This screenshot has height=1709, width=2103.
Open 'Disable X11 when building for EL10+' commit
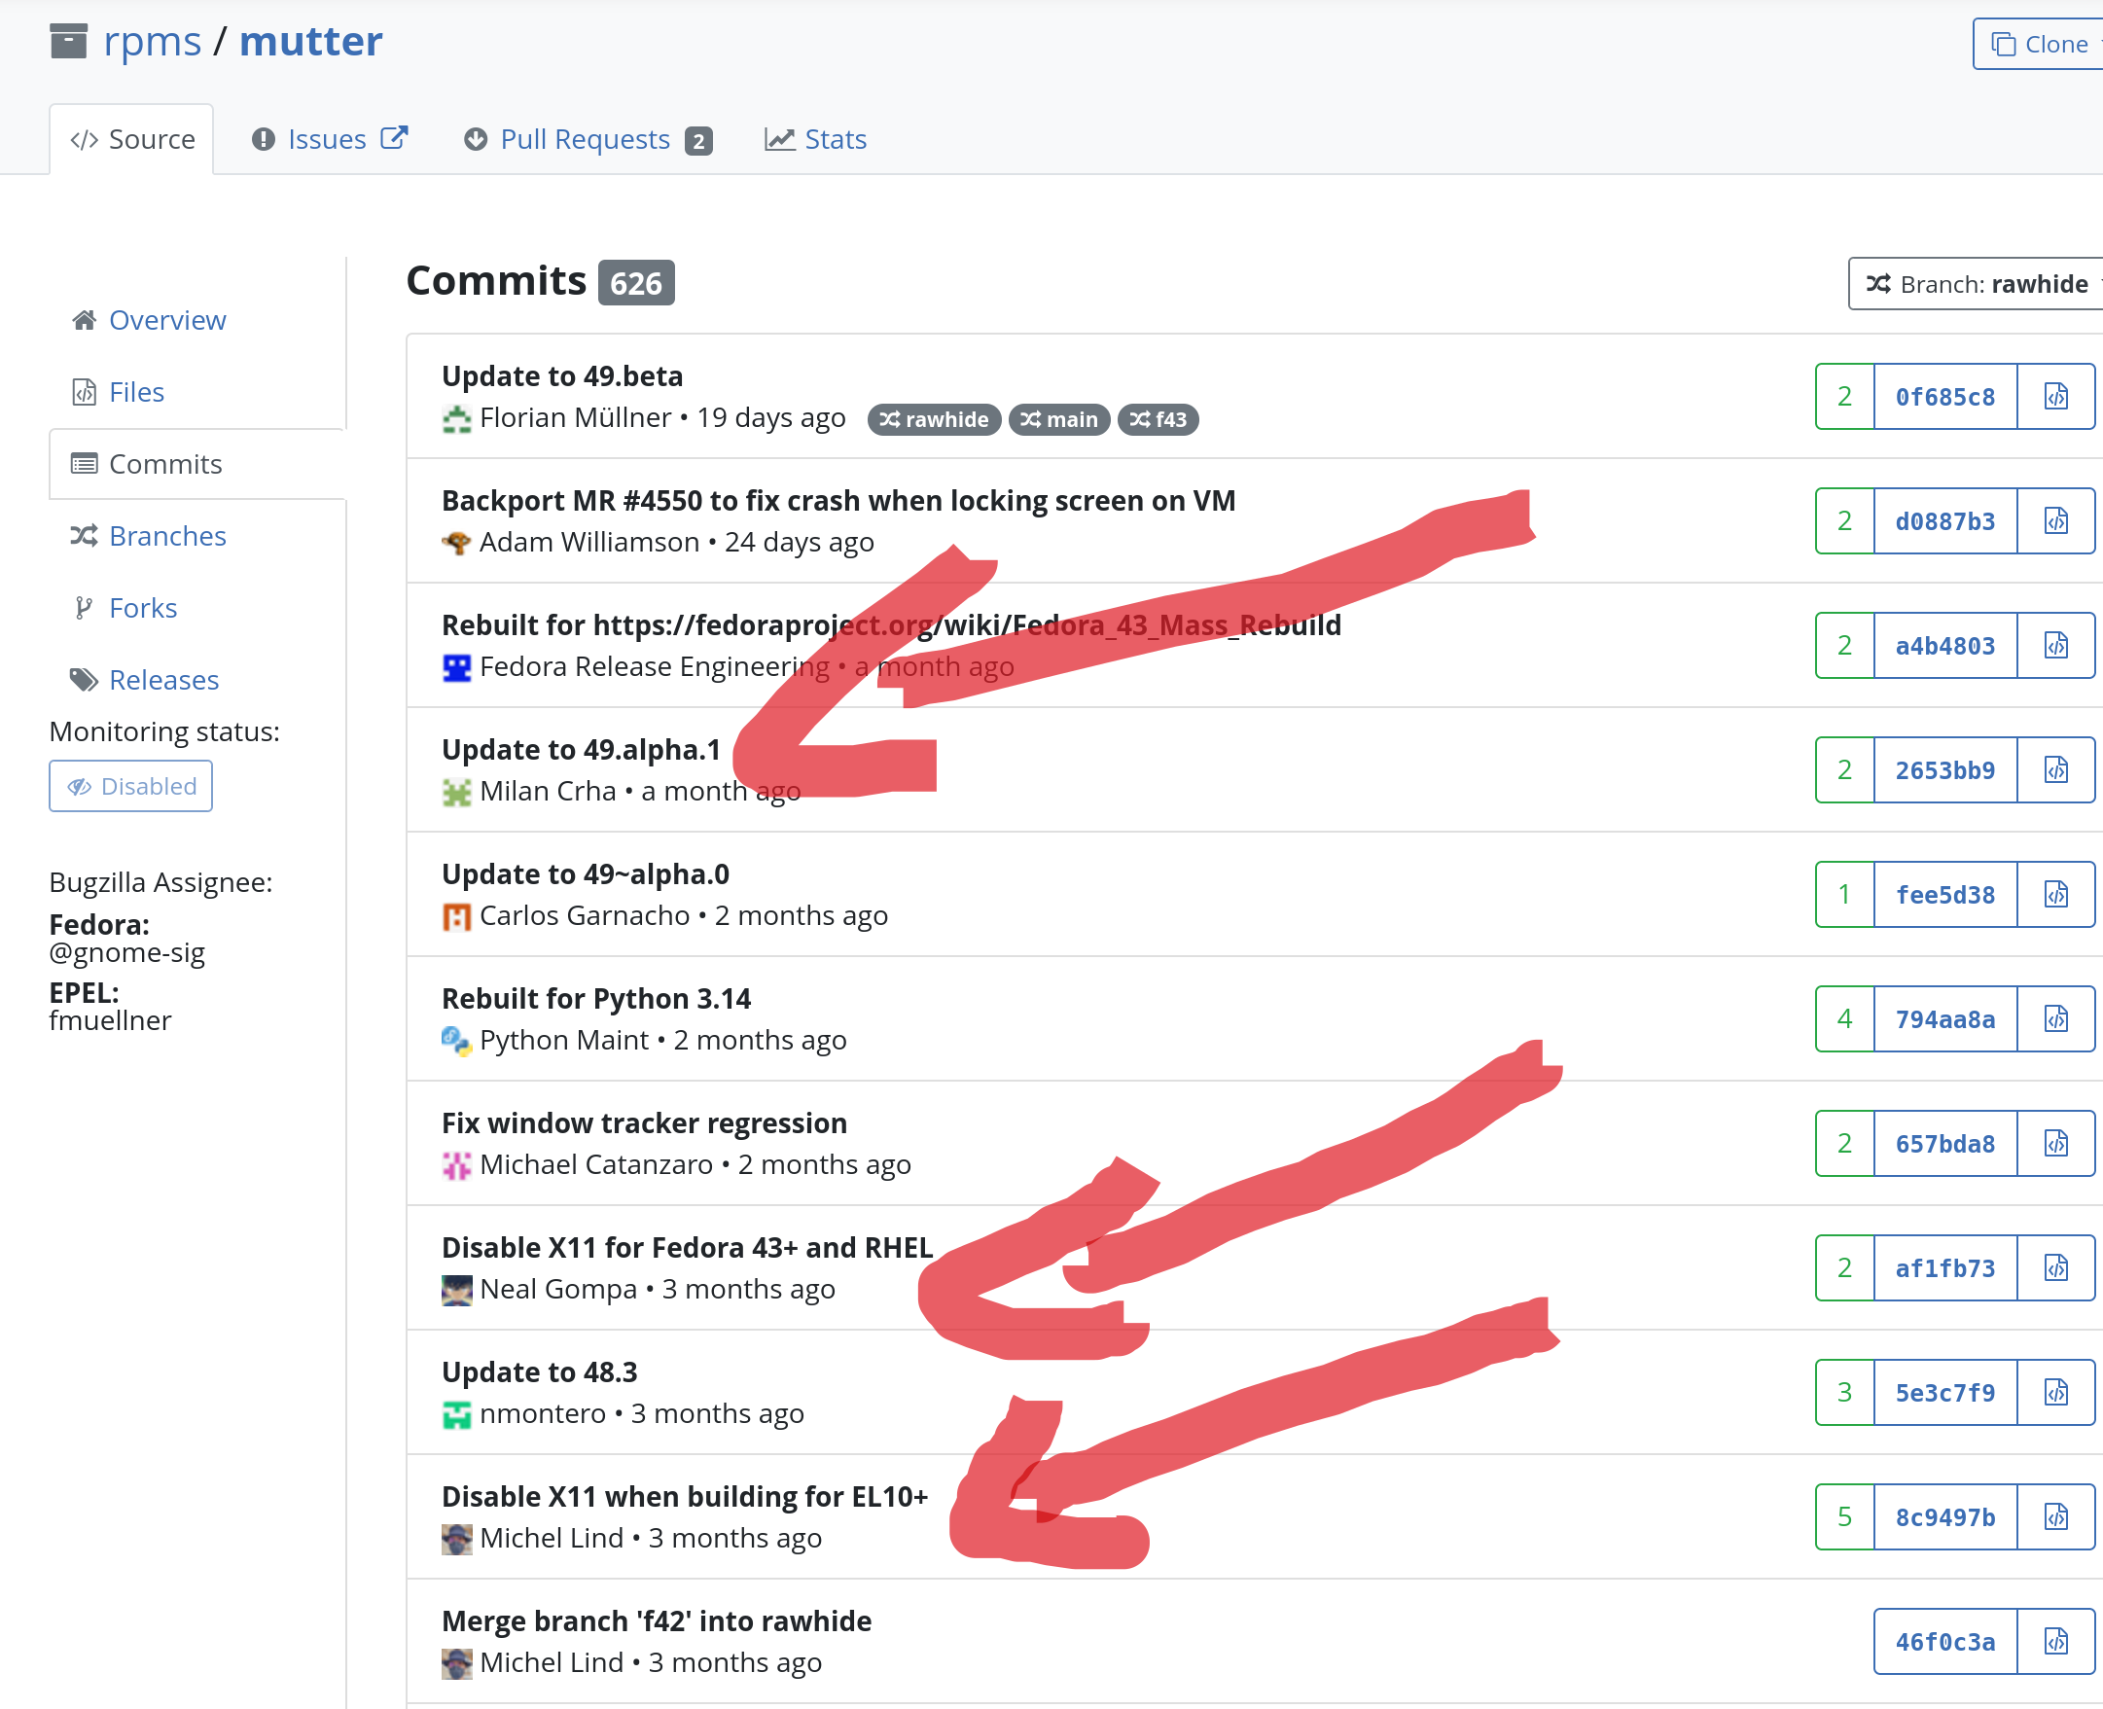click(685, 1496)
